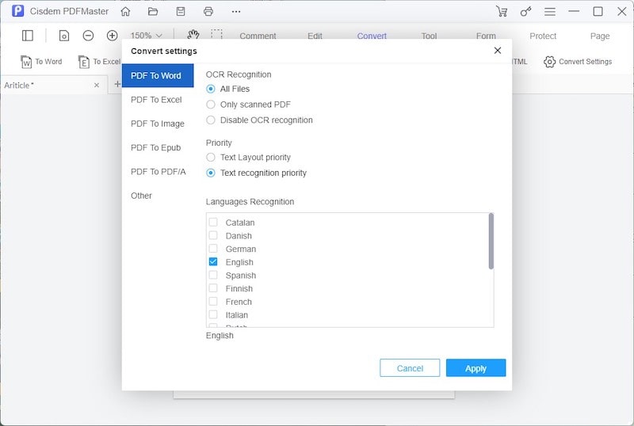The width and height of the screenshot is (634, 426).
Task: Uncheck the English language checkbox
Action: click(x=213, y=262)
